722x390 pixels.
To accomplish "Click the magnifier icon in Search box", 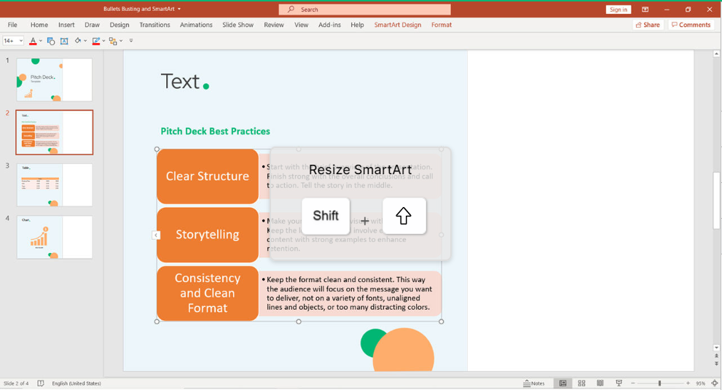I will (x=291, y=9).
